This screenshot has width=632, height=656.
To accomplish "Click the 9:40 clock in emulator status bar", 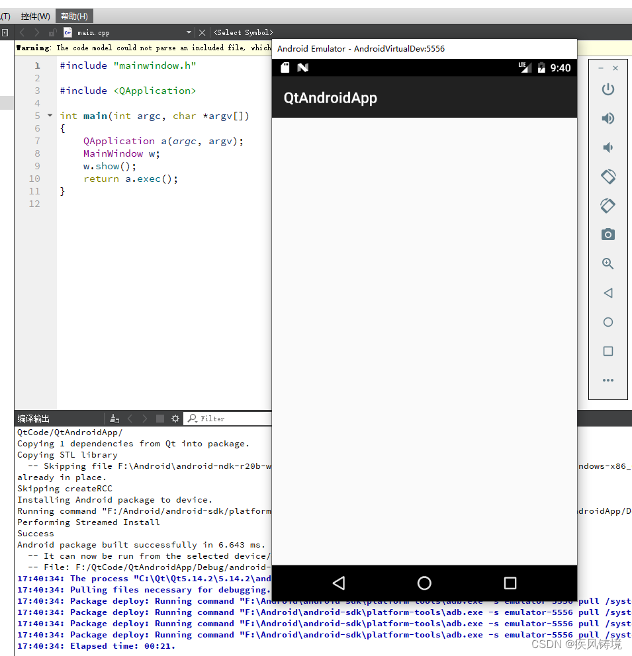I will [x=561, y=67].
